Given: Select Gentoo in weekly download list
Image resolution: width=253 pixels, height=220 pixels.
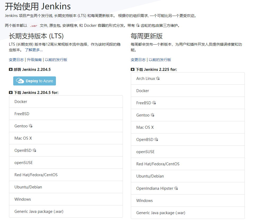Looking at the screenshot, I should click(x=188, y=115).
